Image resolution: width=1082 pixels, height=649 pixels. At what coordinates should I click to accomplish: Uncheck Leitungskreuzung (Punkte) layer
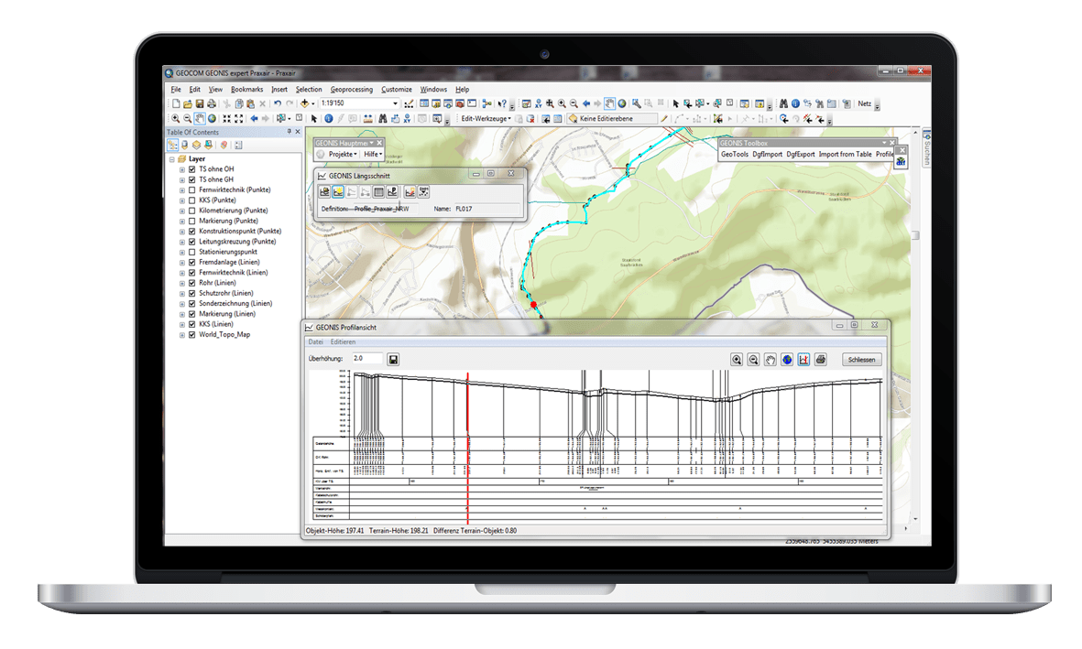(191, 242)
